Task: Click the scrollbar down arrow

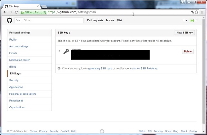Action: (x=204, y=132)
